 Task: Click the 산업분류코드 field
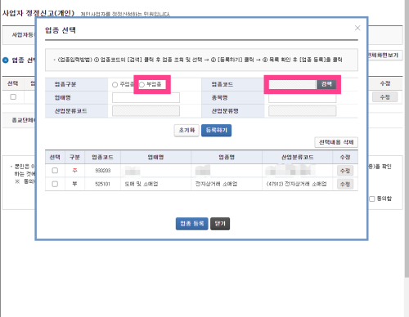(x=146, y=111)
